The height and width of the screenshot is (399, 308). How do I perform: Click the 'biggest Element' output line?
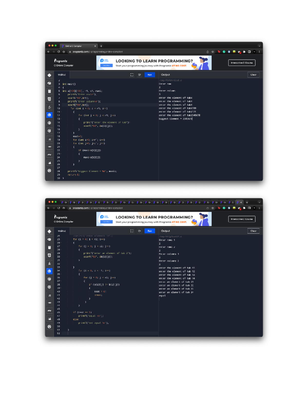pyautogui.click(x=176, y=119)
